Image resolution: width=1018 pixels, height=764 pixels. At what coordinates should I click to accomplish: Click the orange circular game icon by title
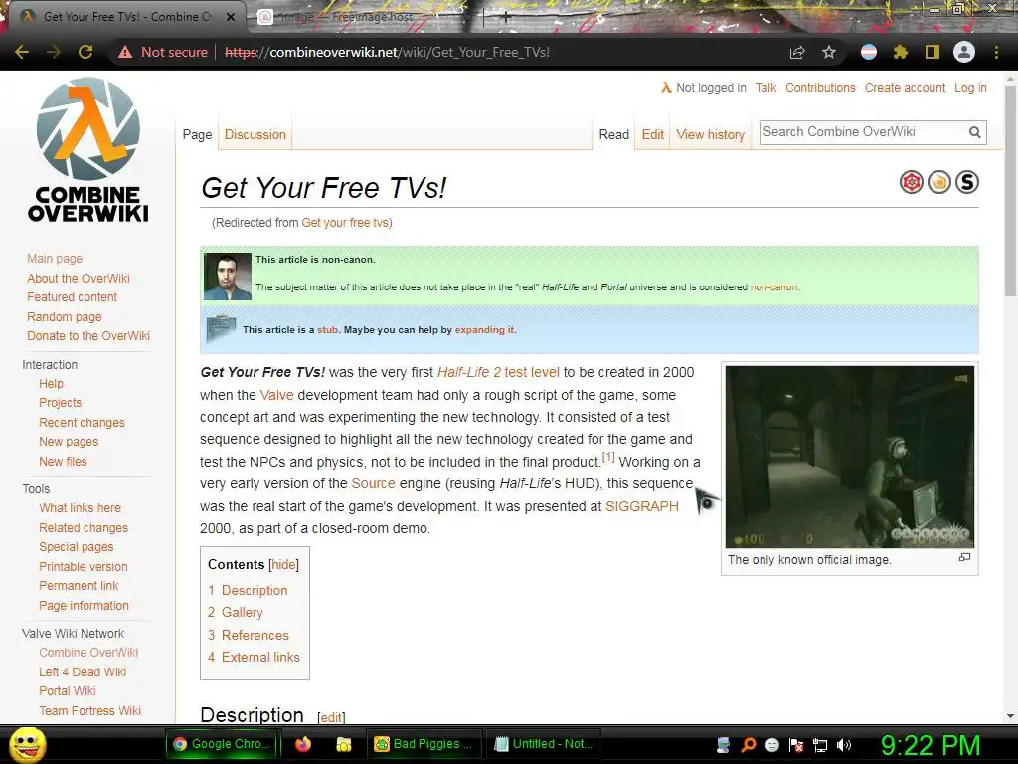(x=939, y=183)
